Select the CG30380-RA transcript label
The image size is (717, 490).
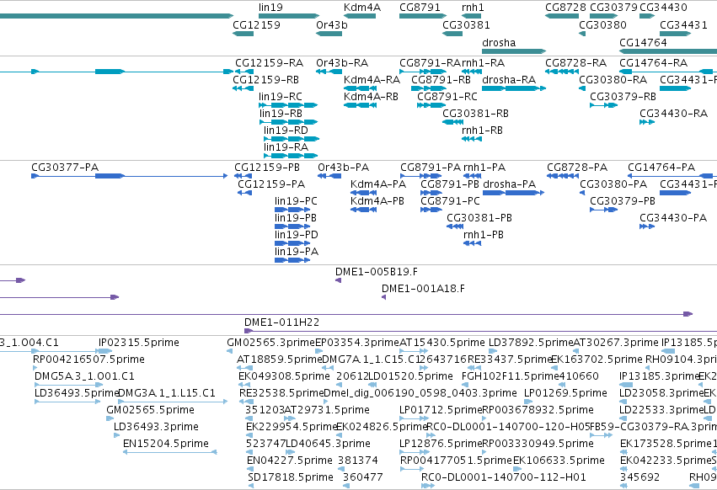pyautogui.click(x=613, y=79)
